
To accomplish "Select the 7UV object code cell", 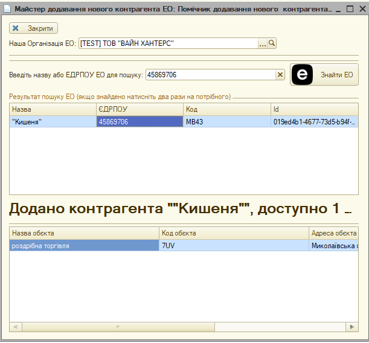I will [x=234, y=246].
